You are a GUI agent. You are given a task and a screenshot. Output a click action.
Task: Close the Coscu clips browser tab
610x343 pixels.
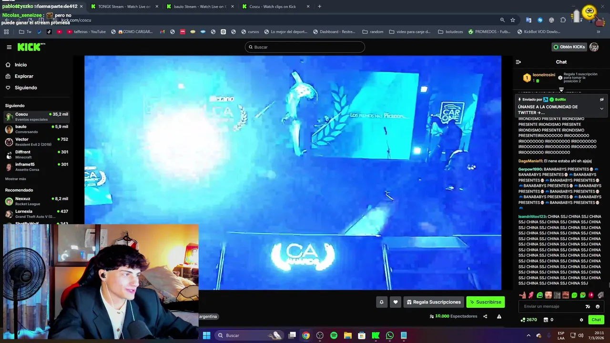pos(308,7)
